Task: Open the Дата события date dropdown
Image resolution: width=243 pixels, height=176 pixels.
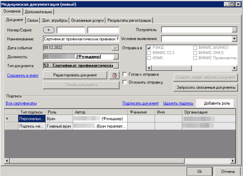Action: tap(115, 48)
